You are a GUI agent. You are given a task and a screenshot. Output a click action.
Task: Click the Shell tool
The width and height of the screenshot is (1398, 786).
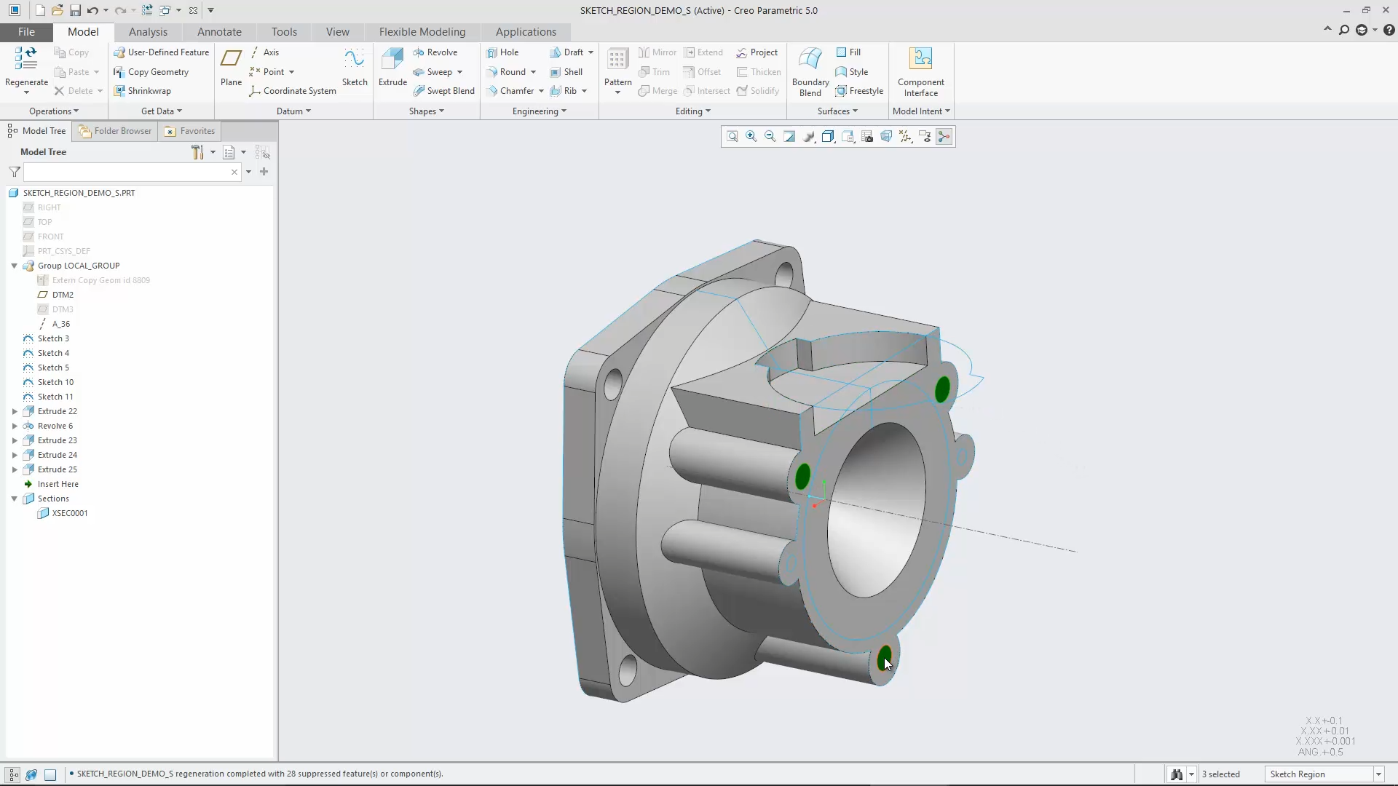(x=566, y=72)
